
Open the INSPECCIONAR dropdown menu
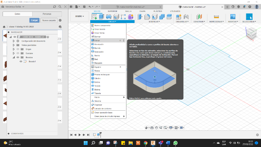tap(216, 22)
